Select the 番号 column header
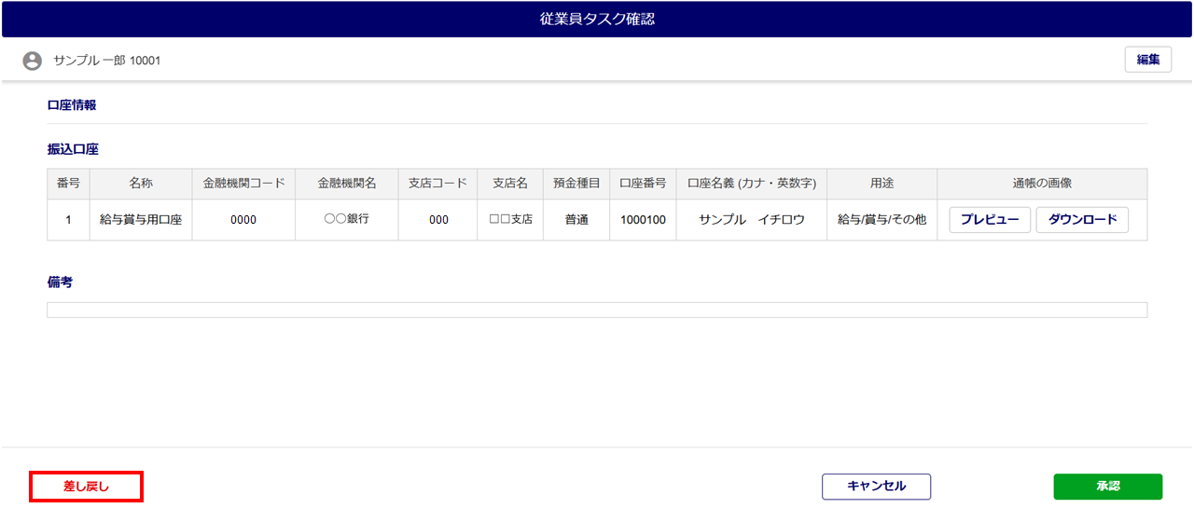The height and width of the screenshot is (522, 1194). pyautogui.click(x=68, y=184)
